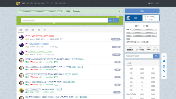The width and height of the screenshot is (176, 99).
Task: Dismiss the green notice banner
Action: [x=119, y=11]
